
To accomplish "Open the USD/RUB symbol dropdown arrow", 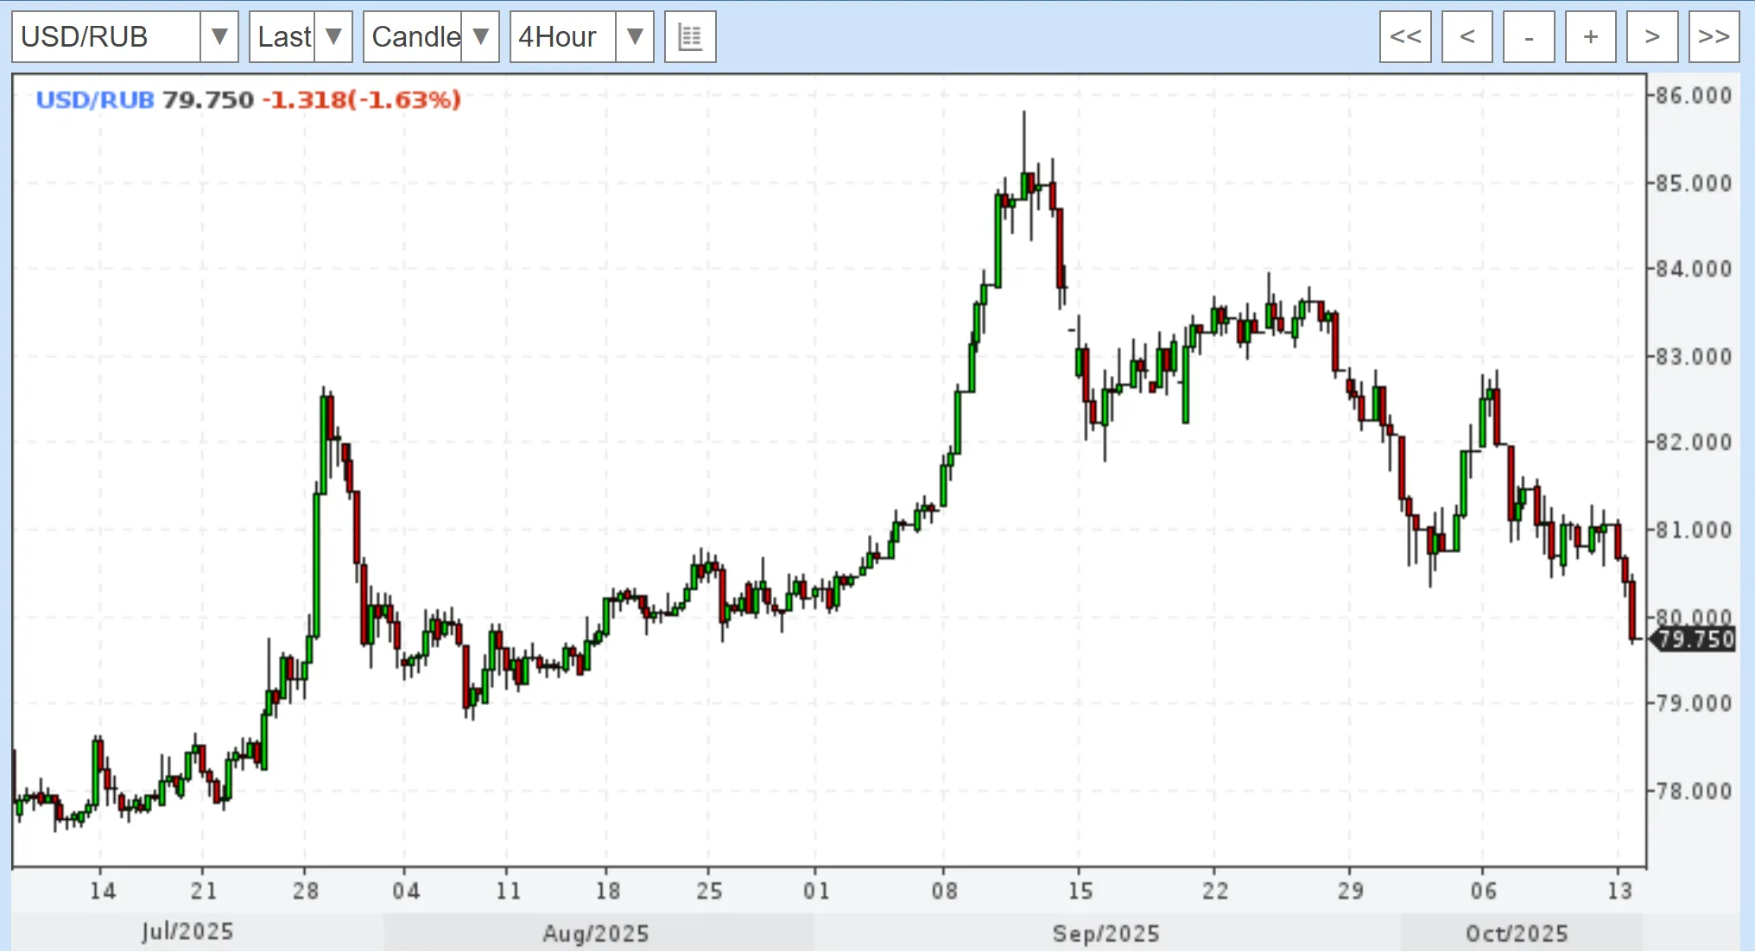I will point(219,37).
